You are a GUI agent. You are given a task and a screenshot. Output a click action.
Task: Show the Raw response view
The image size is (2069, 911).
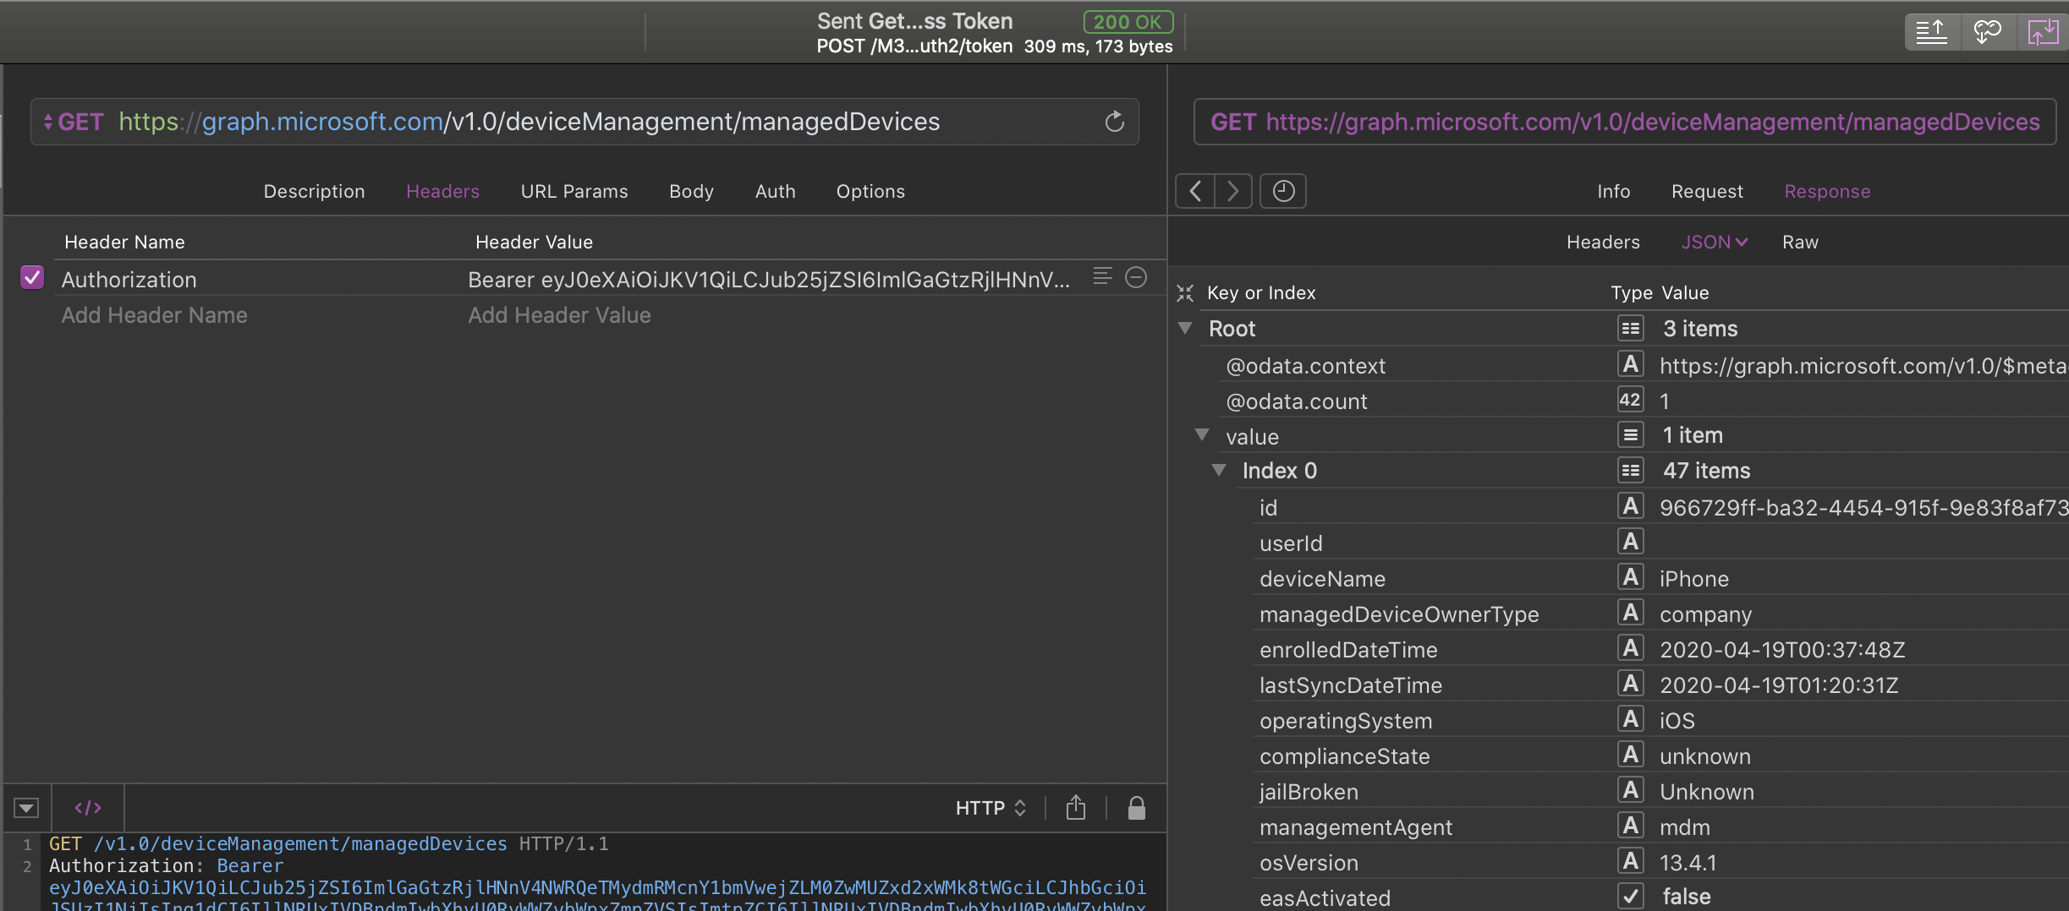tap(1800, 243)
